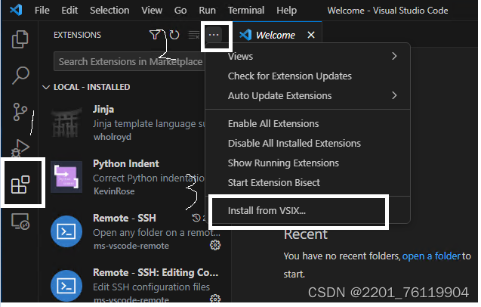Refresh the extensions list
481x307 pixels.
point(174,35)
